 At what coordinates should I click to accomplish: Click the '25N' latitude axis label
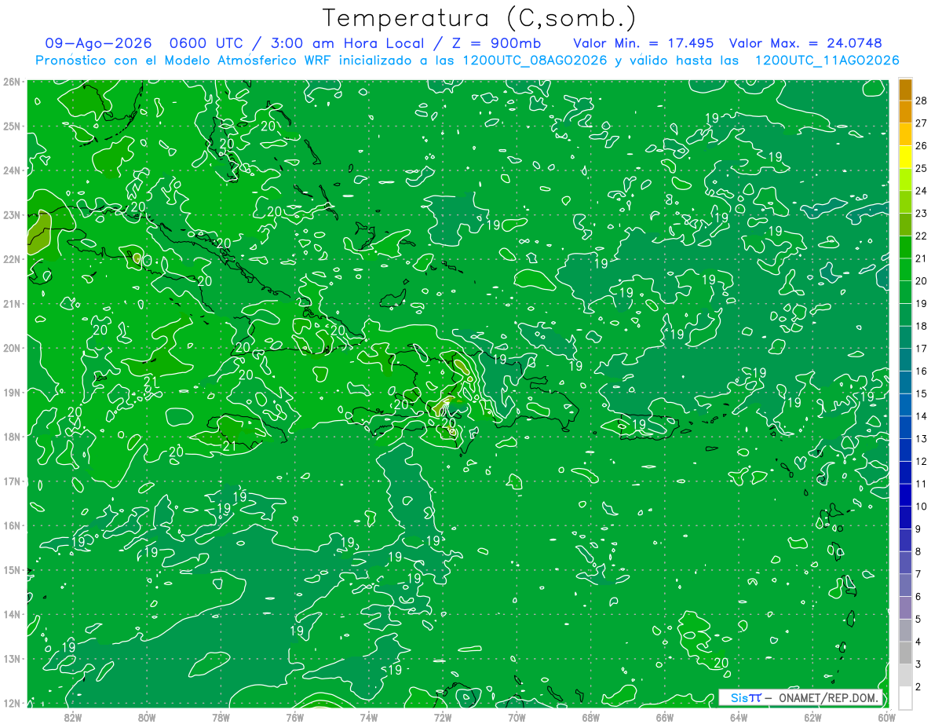click(12, 126)
